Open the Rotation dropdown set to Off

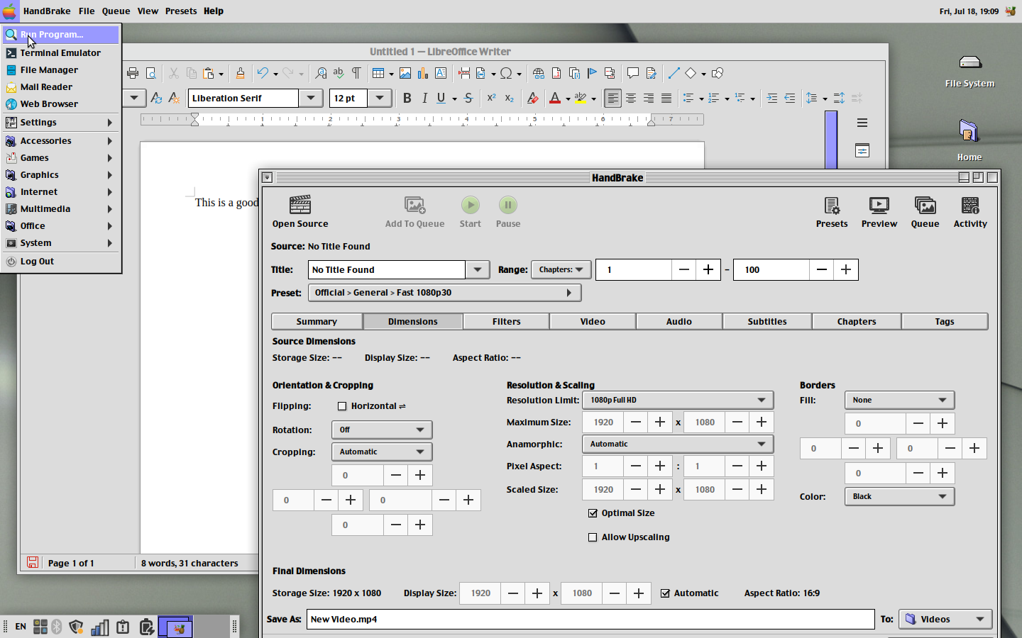[382, 430]
